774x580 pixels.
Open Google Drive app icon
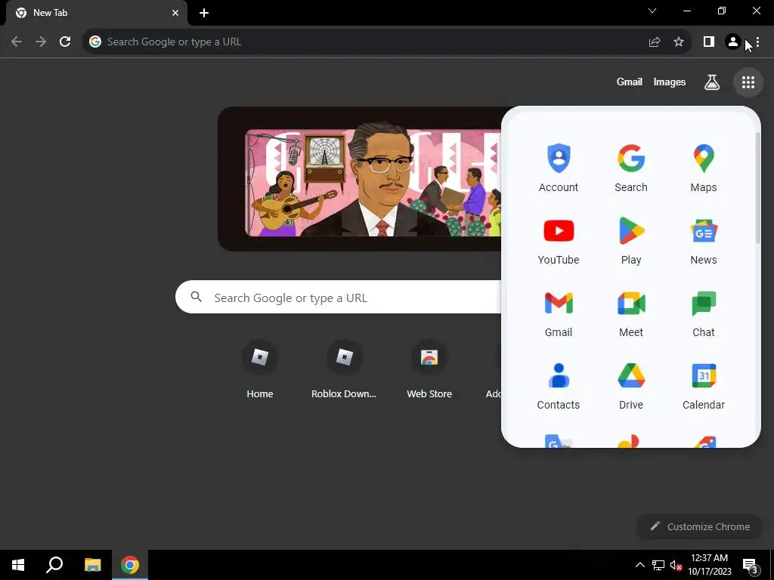click(x=631, y=386)
